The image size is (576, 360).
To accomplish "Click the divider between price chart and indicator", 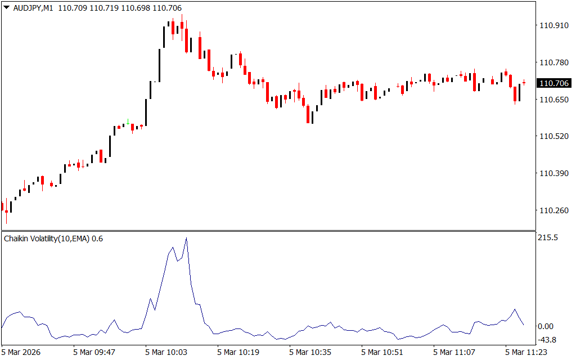I will [x=269, y=231].
